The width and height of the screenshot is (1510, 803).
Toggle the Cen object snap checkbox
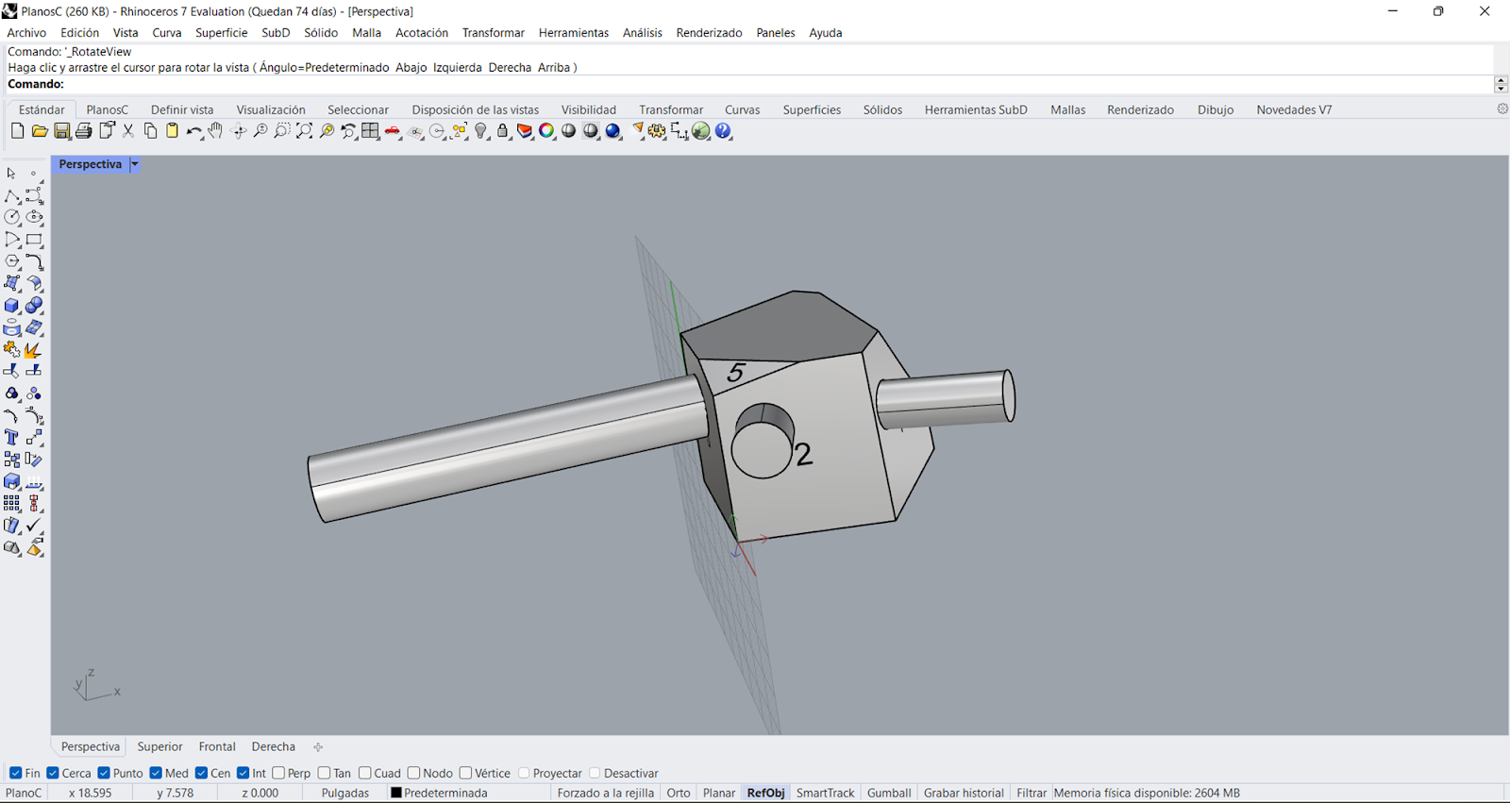201,773
